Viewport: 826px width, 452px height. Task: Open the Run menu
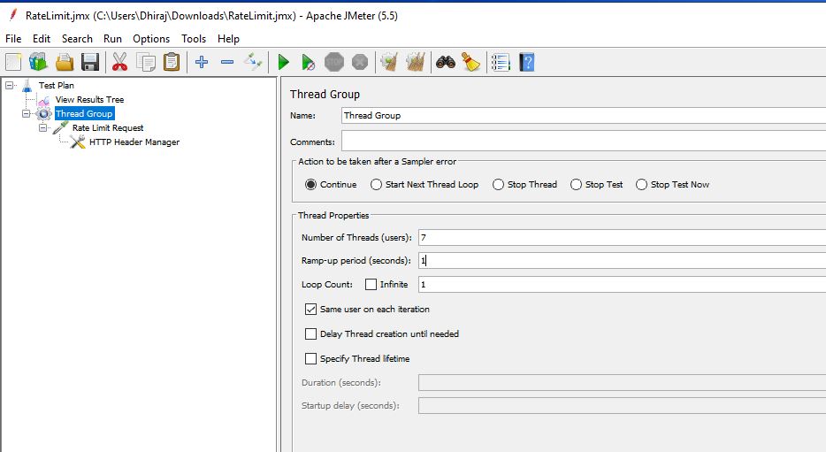[112, 39]
